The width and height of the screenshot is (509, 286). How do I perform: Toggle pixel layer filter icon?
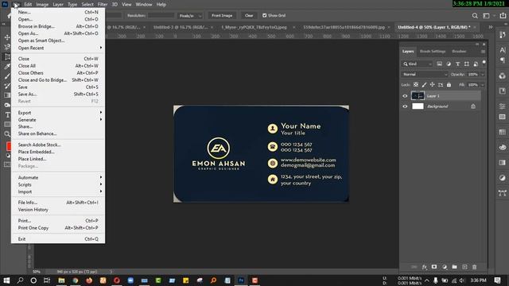tap(439, 64)
